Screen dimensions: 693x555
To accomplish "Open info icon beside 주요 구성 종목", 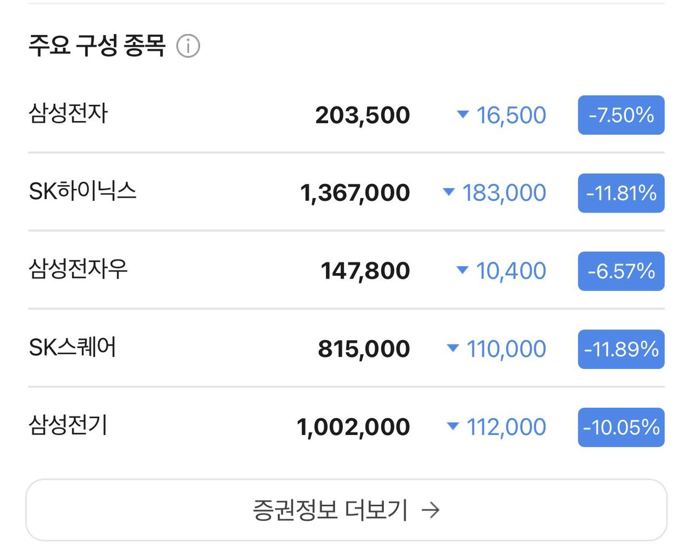I will 188,47.
